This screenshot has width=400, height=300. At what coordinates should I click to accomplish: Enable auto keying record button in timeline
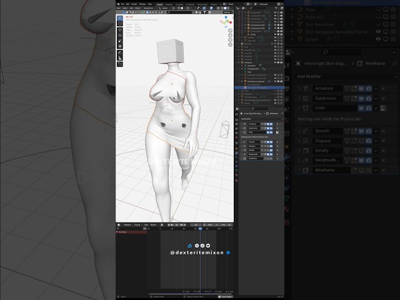tap(162, 225)
